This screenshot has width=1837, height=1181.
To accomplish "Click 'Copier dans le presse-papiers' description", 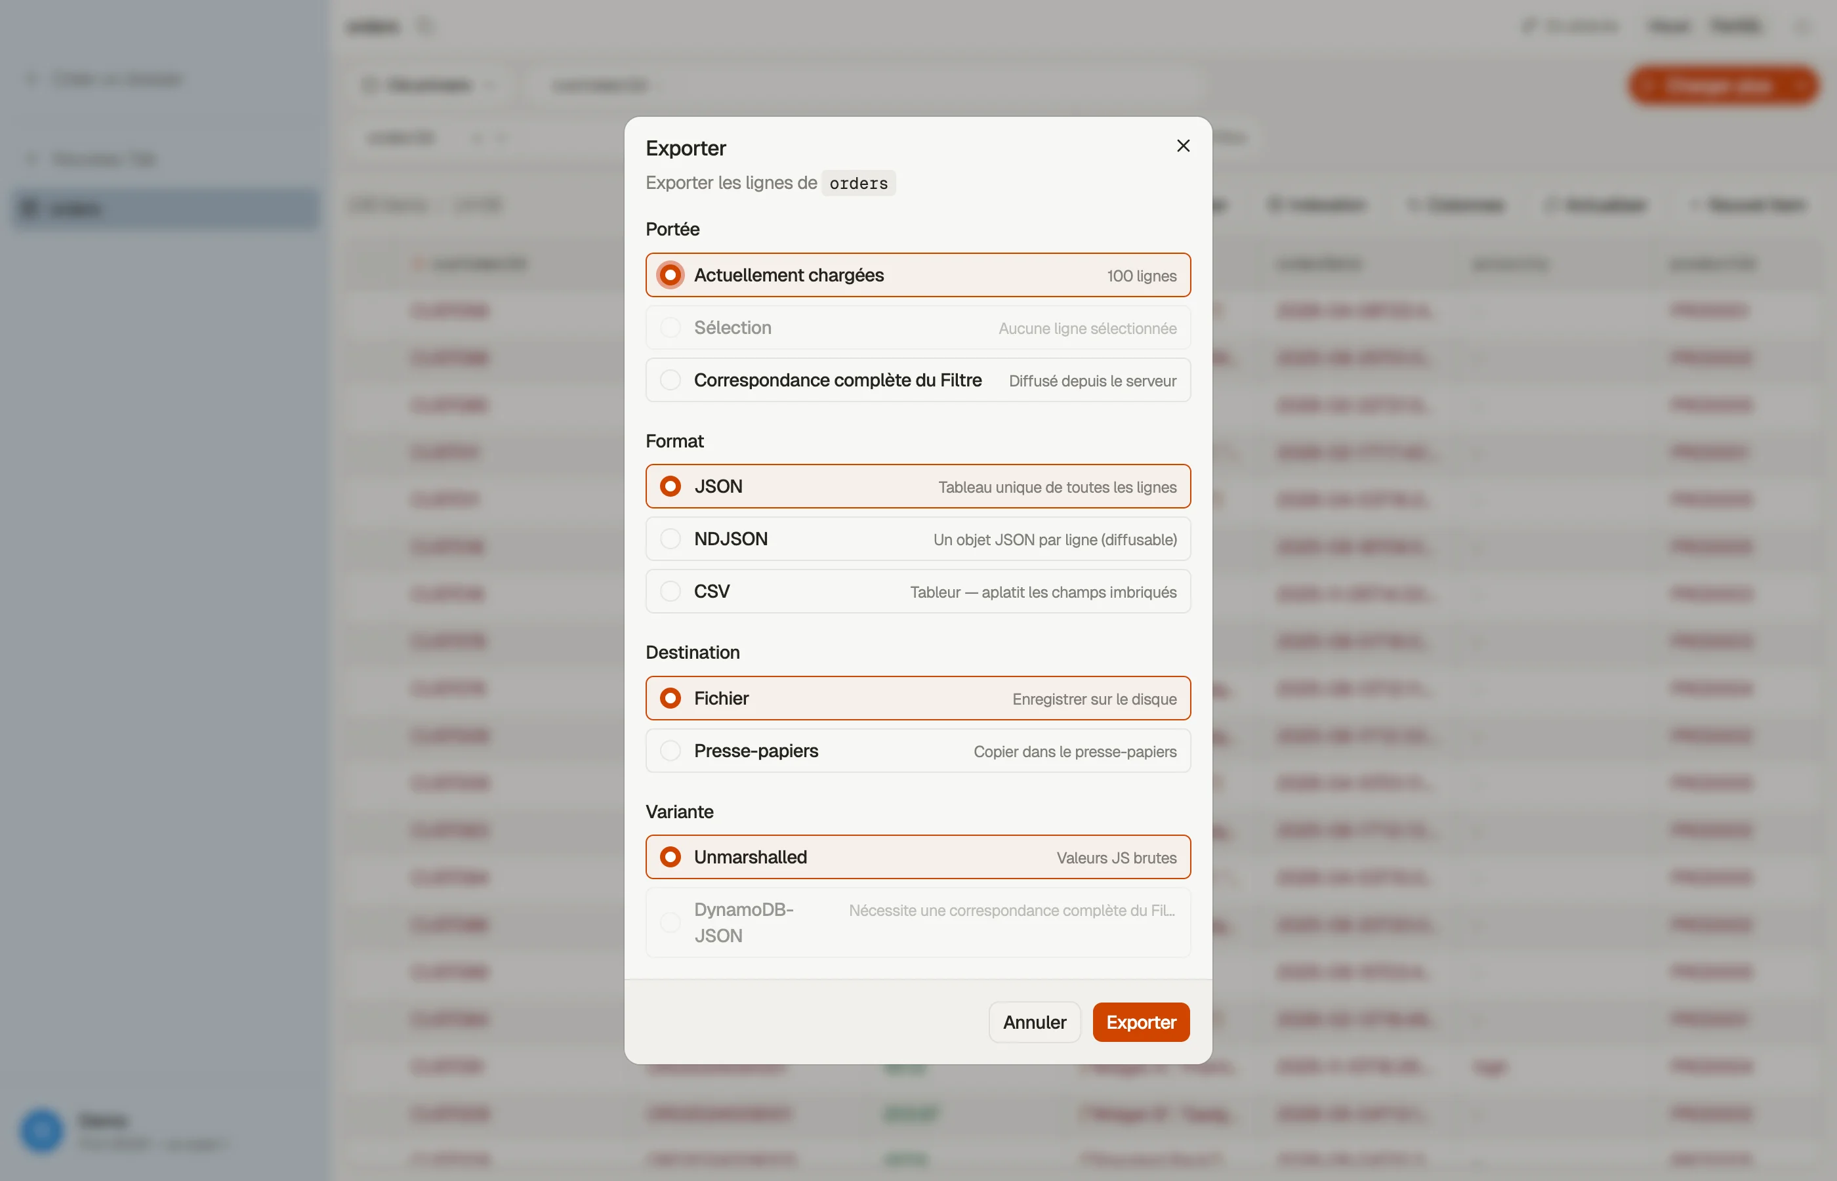I will pyautogui.click(x=1075, y=751).
